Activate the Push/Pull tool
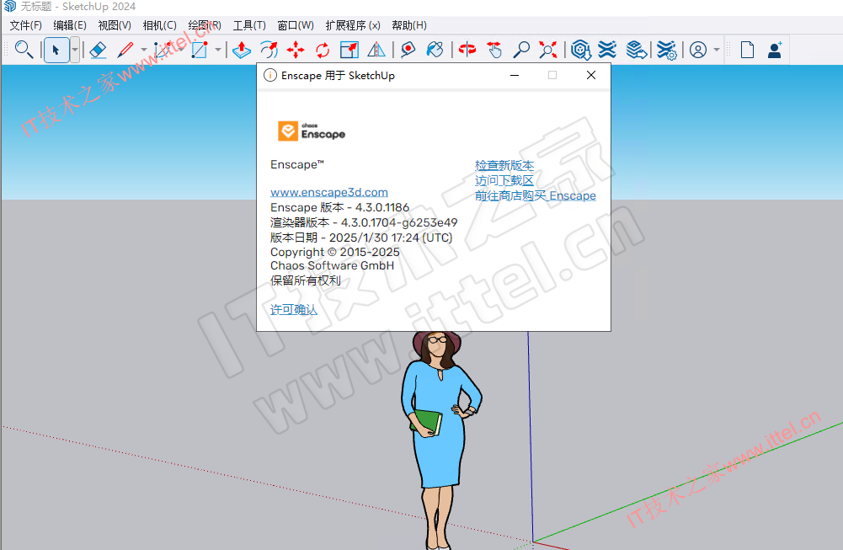The image size is (843, 550). [242, 50]
